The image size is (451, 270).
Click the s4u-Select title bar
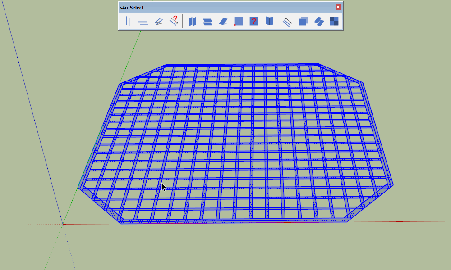(230, 8)
